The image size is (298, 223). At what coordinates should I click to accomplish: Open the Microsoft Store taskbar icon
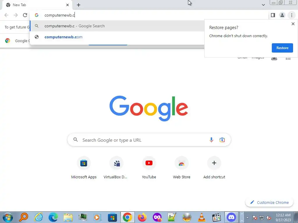pyautogui.click(x=112, y=217)
